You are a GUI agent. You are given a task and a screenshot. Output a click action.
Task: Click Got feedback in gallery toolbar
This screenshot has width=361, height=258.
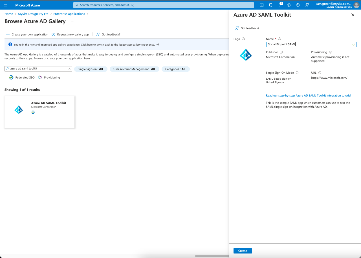108,34
